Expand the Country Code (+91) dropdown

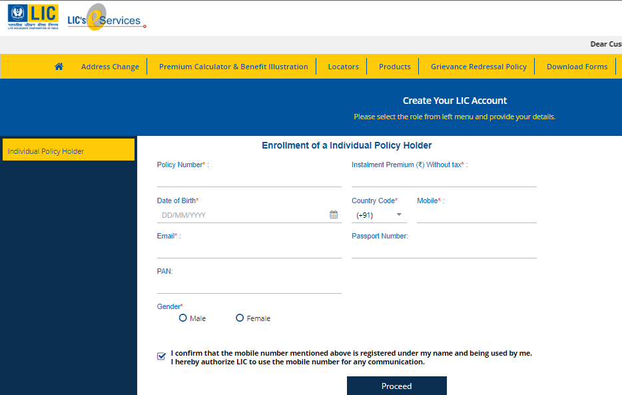click(x=379, y=215)
